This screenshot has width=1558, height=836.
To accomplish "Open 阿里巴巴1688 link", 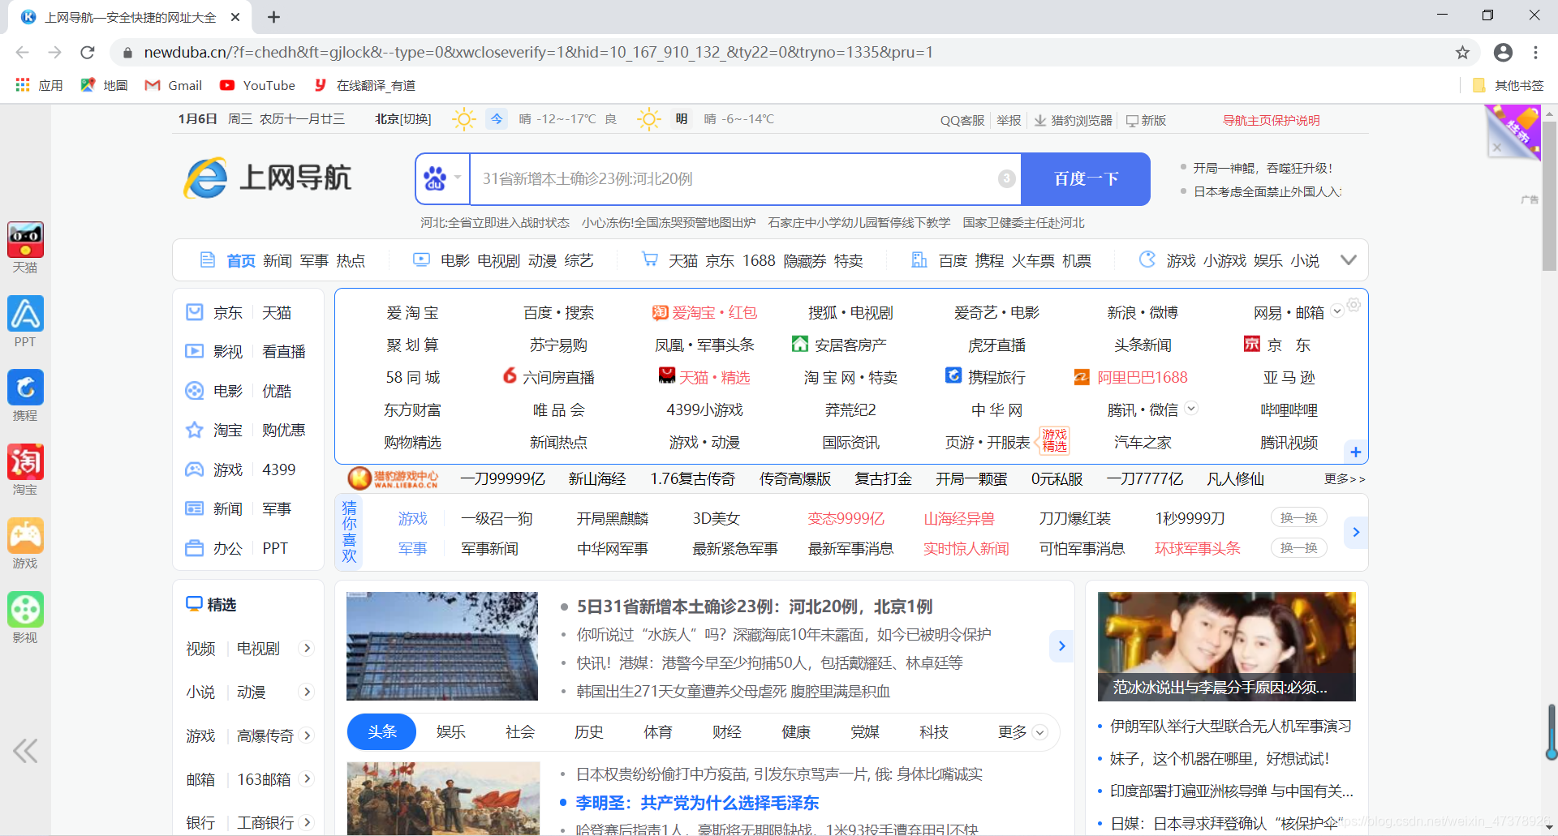I will point(1131,377).
